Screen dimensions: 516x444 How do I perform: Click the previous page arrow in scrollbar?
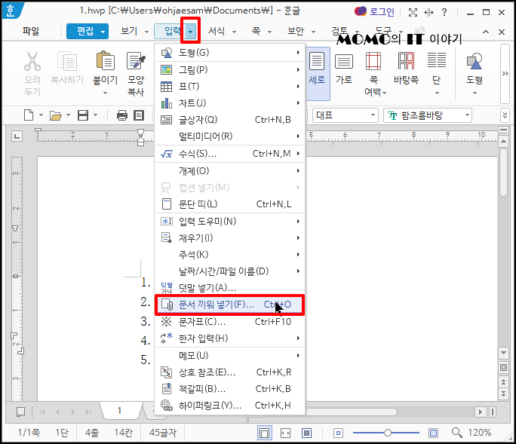[503, 382]
